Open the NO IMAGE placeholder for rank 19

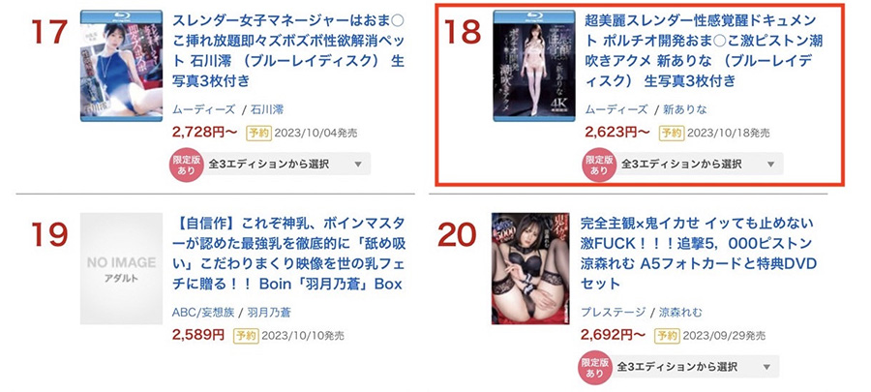tap(121, 269)
